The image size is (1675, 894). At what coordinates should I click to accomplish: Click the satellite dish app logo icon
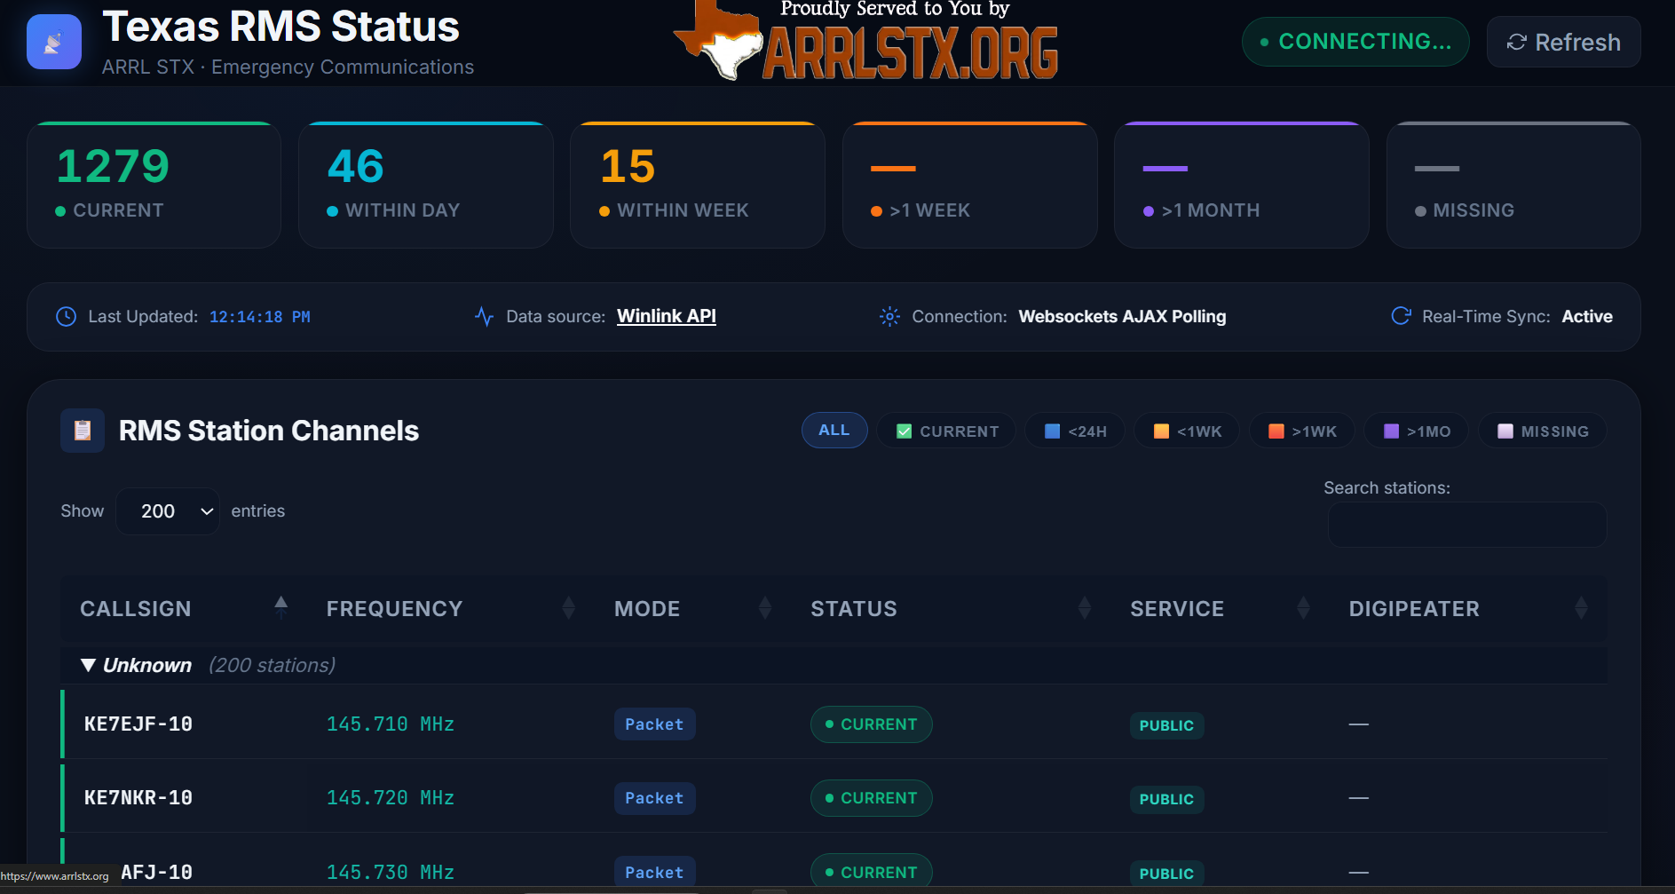point(54,42)
